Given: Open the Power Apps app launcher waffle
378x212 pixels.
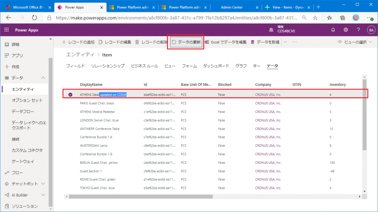Looking at the screenshot, I should [x=7, y=30].
